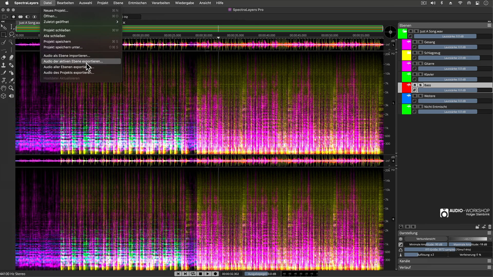The height and width of the screenshot is (277, 493).
Task: Select the lasso selection tool
Action: 11,34
